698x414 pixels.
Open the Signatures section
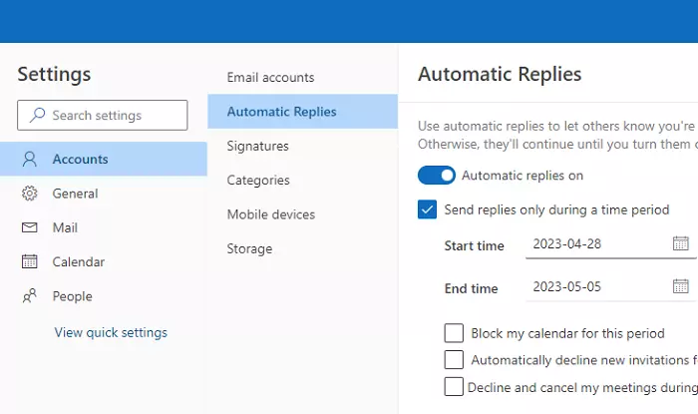tap(303, 146)
